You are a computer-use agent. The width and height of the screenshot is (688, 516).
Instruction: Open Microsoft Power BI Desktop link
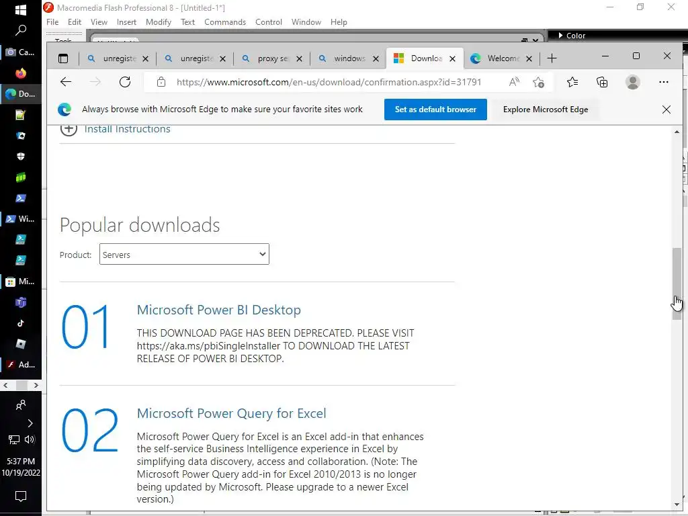tap(219, 310)
